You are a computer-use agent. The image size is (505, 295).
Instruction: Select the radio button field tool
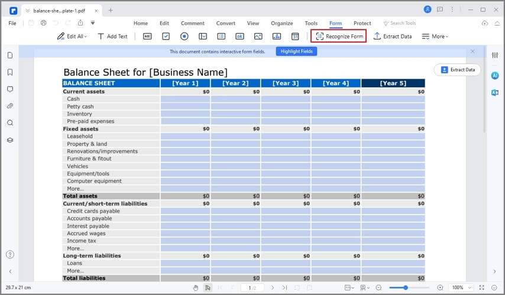184,37
